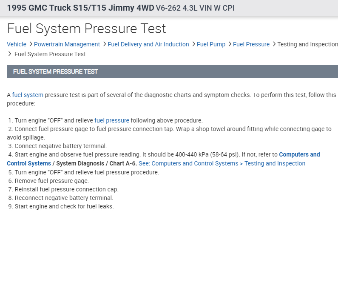338x302 pixels.
Task: Click chevron separator after Vehicle breadcrumb
Action: tap(31, 44)
